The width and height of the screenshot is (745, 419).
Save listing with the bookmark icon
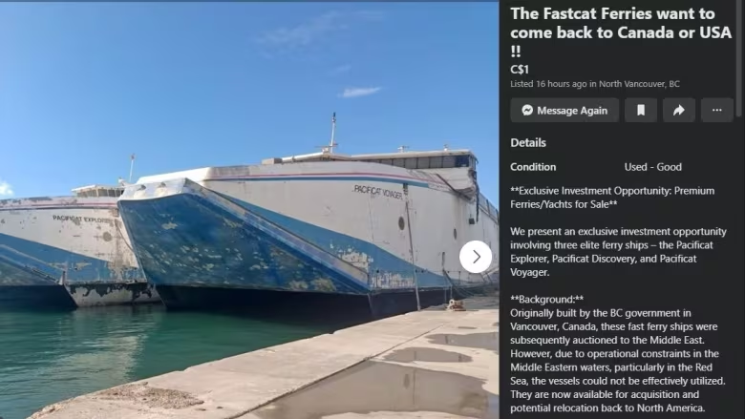coord(641,110)
